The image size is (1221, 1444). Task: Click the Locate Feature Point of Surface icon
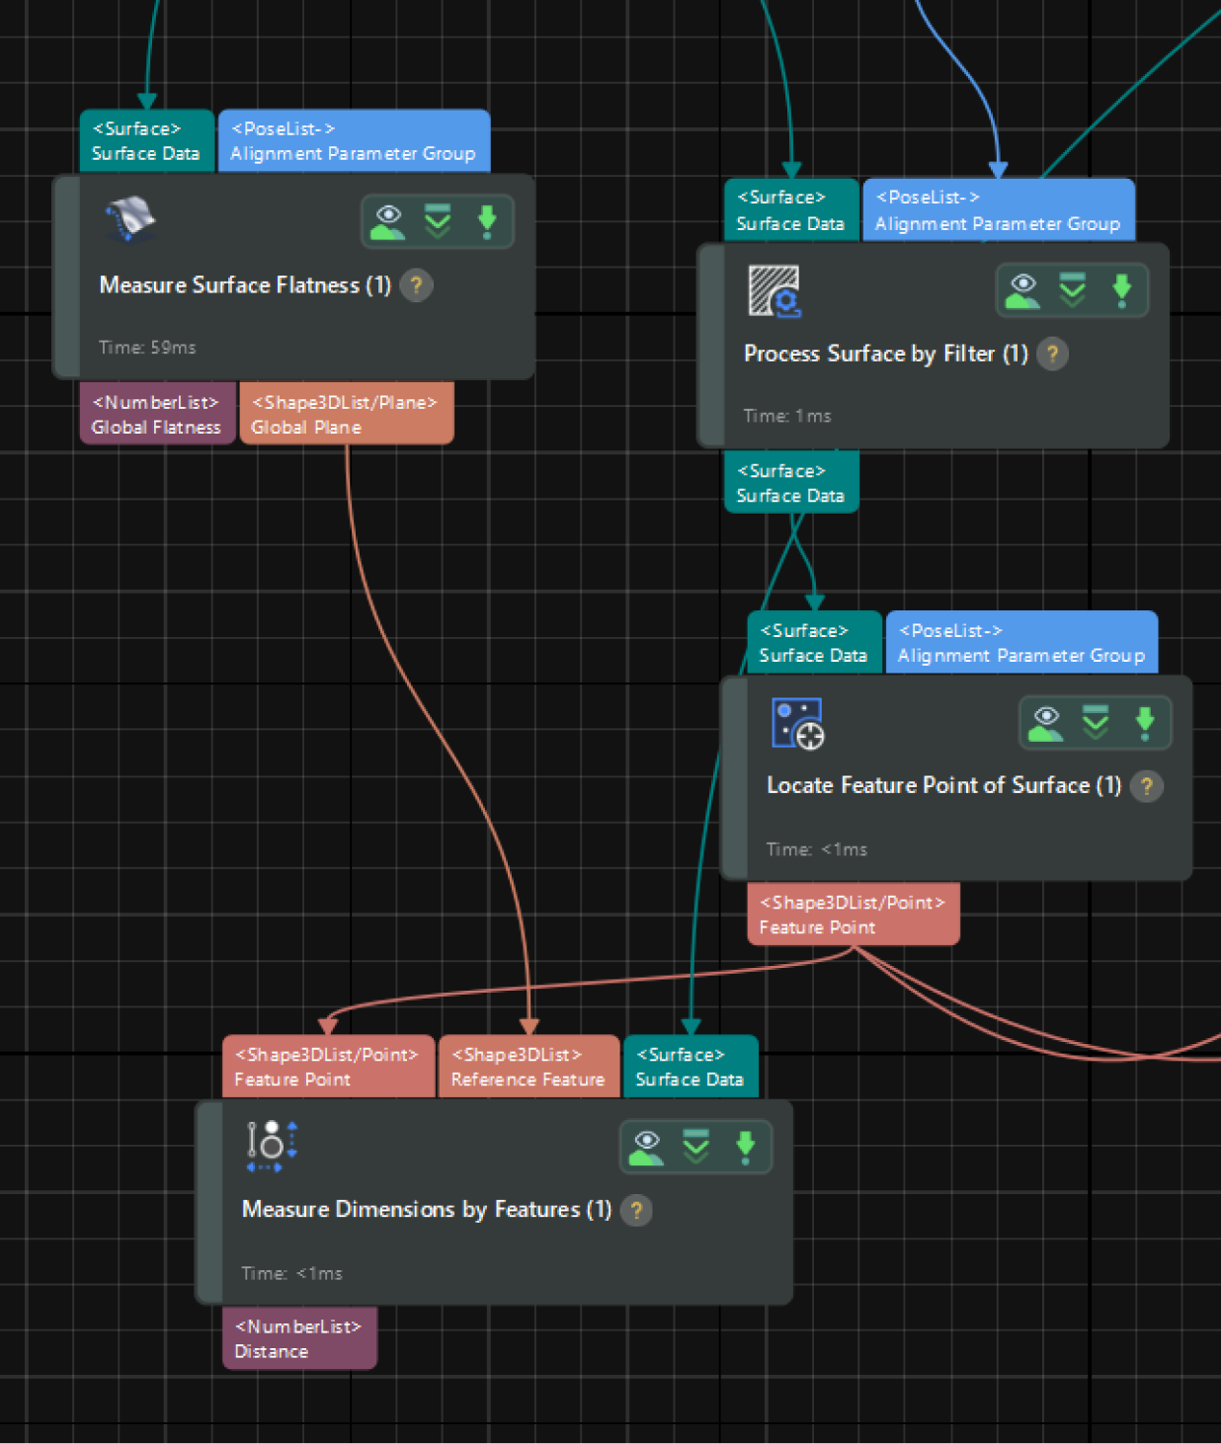point(797,724)
